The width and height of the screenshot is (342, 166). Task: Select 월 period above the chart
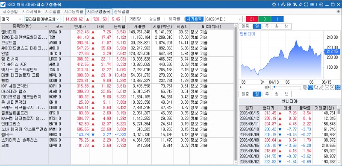coord(277,26)
